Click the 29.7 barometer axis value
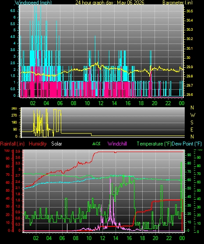The width and height of the screenshot is (204, 244). [190, 85]
